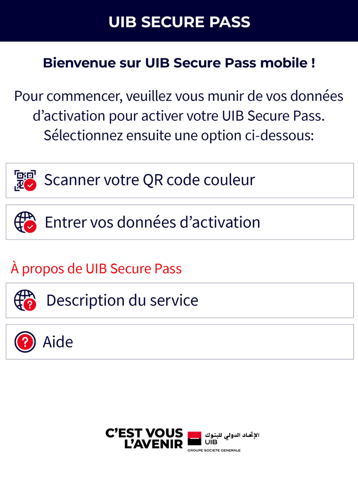Select the globe icon with red checkmark
The image size is (358, 478).
coord(23,222)
